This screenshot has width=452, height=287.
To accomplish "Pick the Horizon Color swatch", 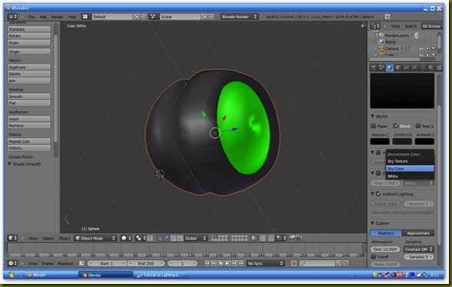I will 380,141.
